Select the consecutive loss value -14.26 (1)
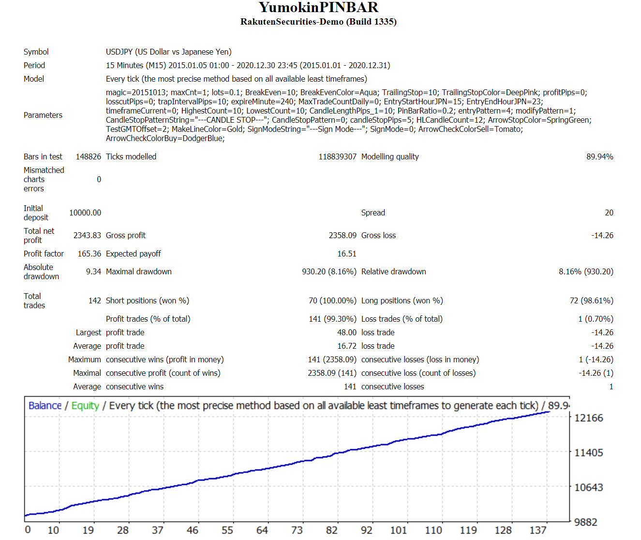The image size is (641, 540). click(x=596, y=373)
